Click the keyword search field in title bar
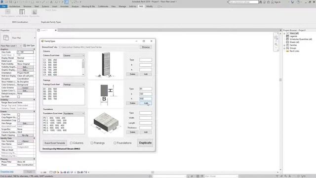 [243, 2]
